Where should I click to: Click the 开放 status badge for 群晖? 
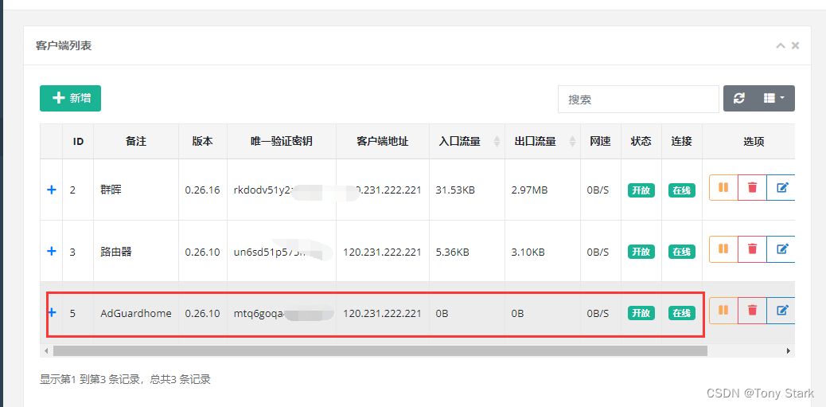click(641, 190)
